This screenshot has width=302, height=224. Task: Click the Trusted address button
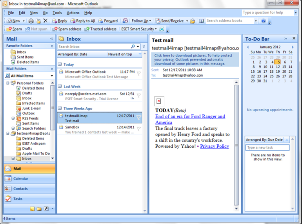tap(100, 29)
